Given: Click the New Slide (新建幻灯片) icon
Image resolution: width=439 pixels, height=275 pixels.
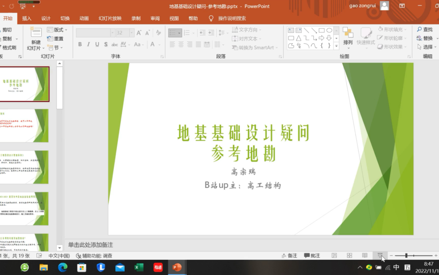Looking at the screenshot, I should point(36,33).
